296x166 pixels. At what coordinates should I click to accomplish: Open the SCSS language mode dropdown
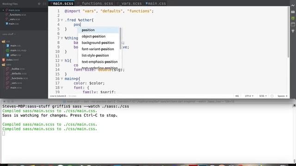(263, 96)
